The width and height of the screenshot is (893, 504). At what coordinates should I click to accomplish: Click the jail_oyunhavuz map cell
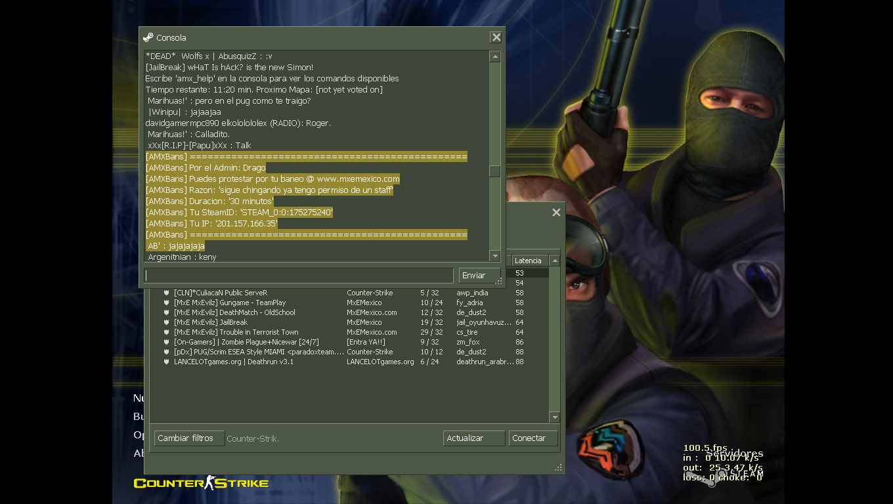pyautogui.click(x=484, y=322)
